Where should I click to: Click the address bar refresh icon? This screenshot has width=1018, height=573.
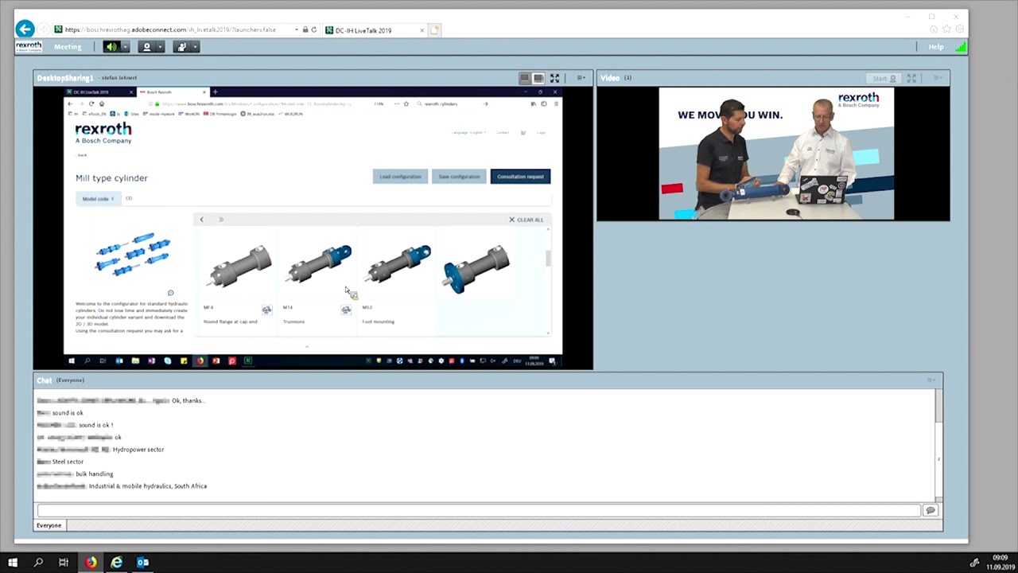pos(314,30)
